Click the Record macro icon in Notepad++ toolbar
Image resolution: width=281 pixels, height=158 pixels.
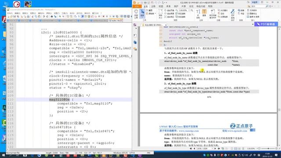pyautogui.click(x=104, y=17)
